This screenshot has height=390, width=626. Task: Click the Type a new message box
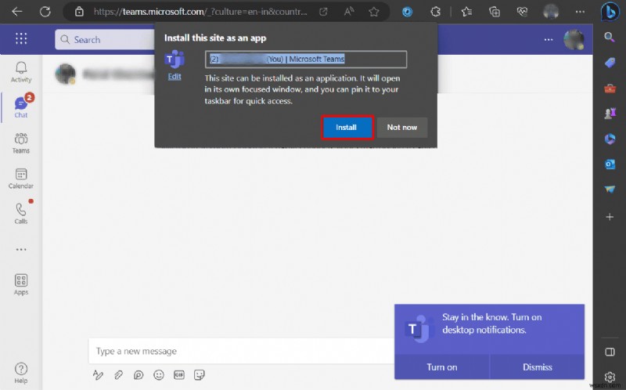tap(242, 352)
